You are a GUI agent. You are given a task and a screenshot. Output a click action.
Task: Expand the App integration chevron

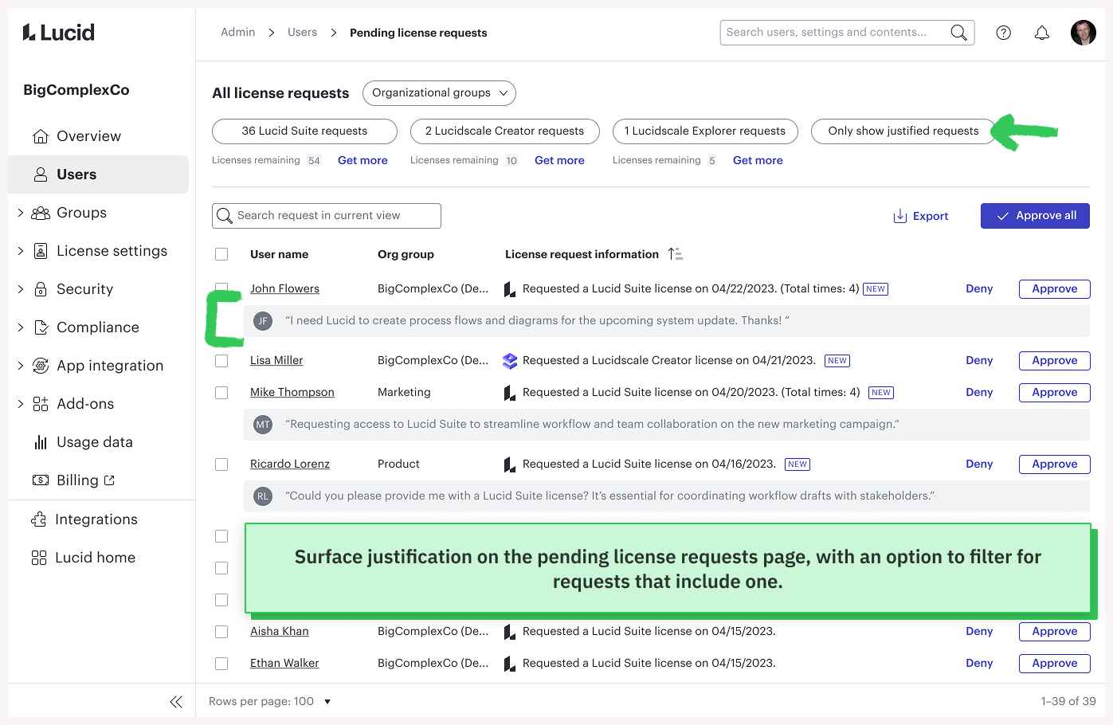click(21, 366)
